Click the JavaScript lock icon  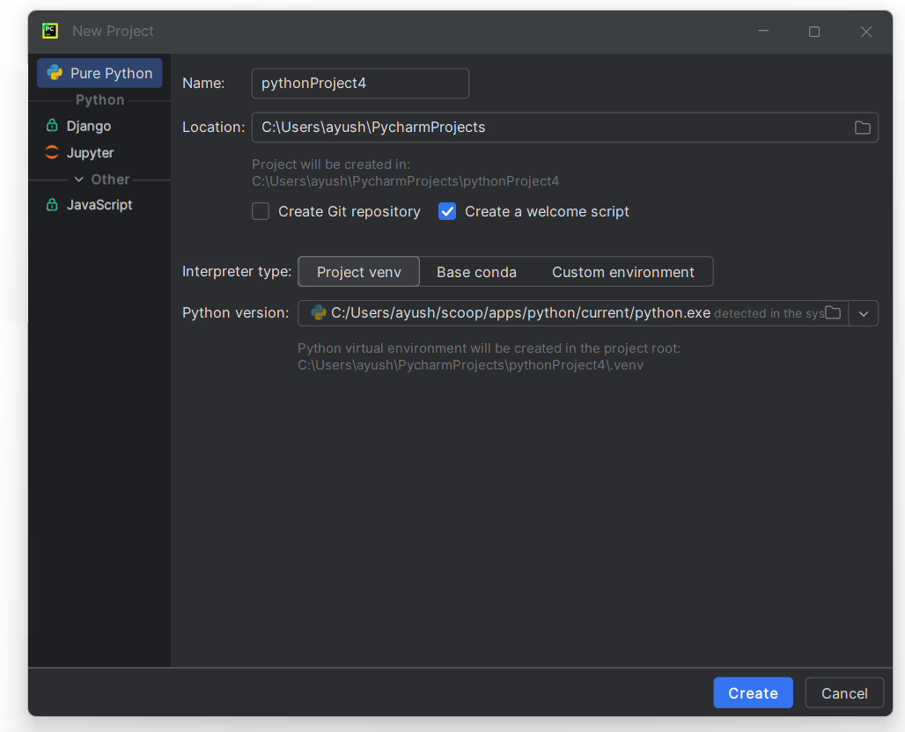tap(52, 204)
